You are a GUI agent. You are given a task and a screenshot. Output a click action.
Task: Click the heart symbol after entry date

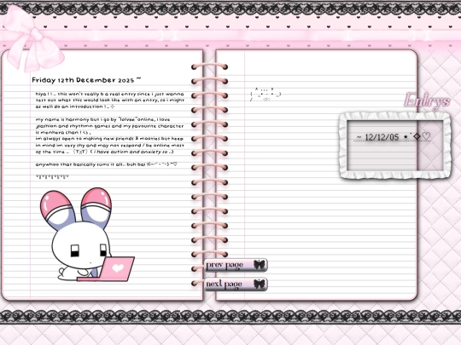(426, 136)
